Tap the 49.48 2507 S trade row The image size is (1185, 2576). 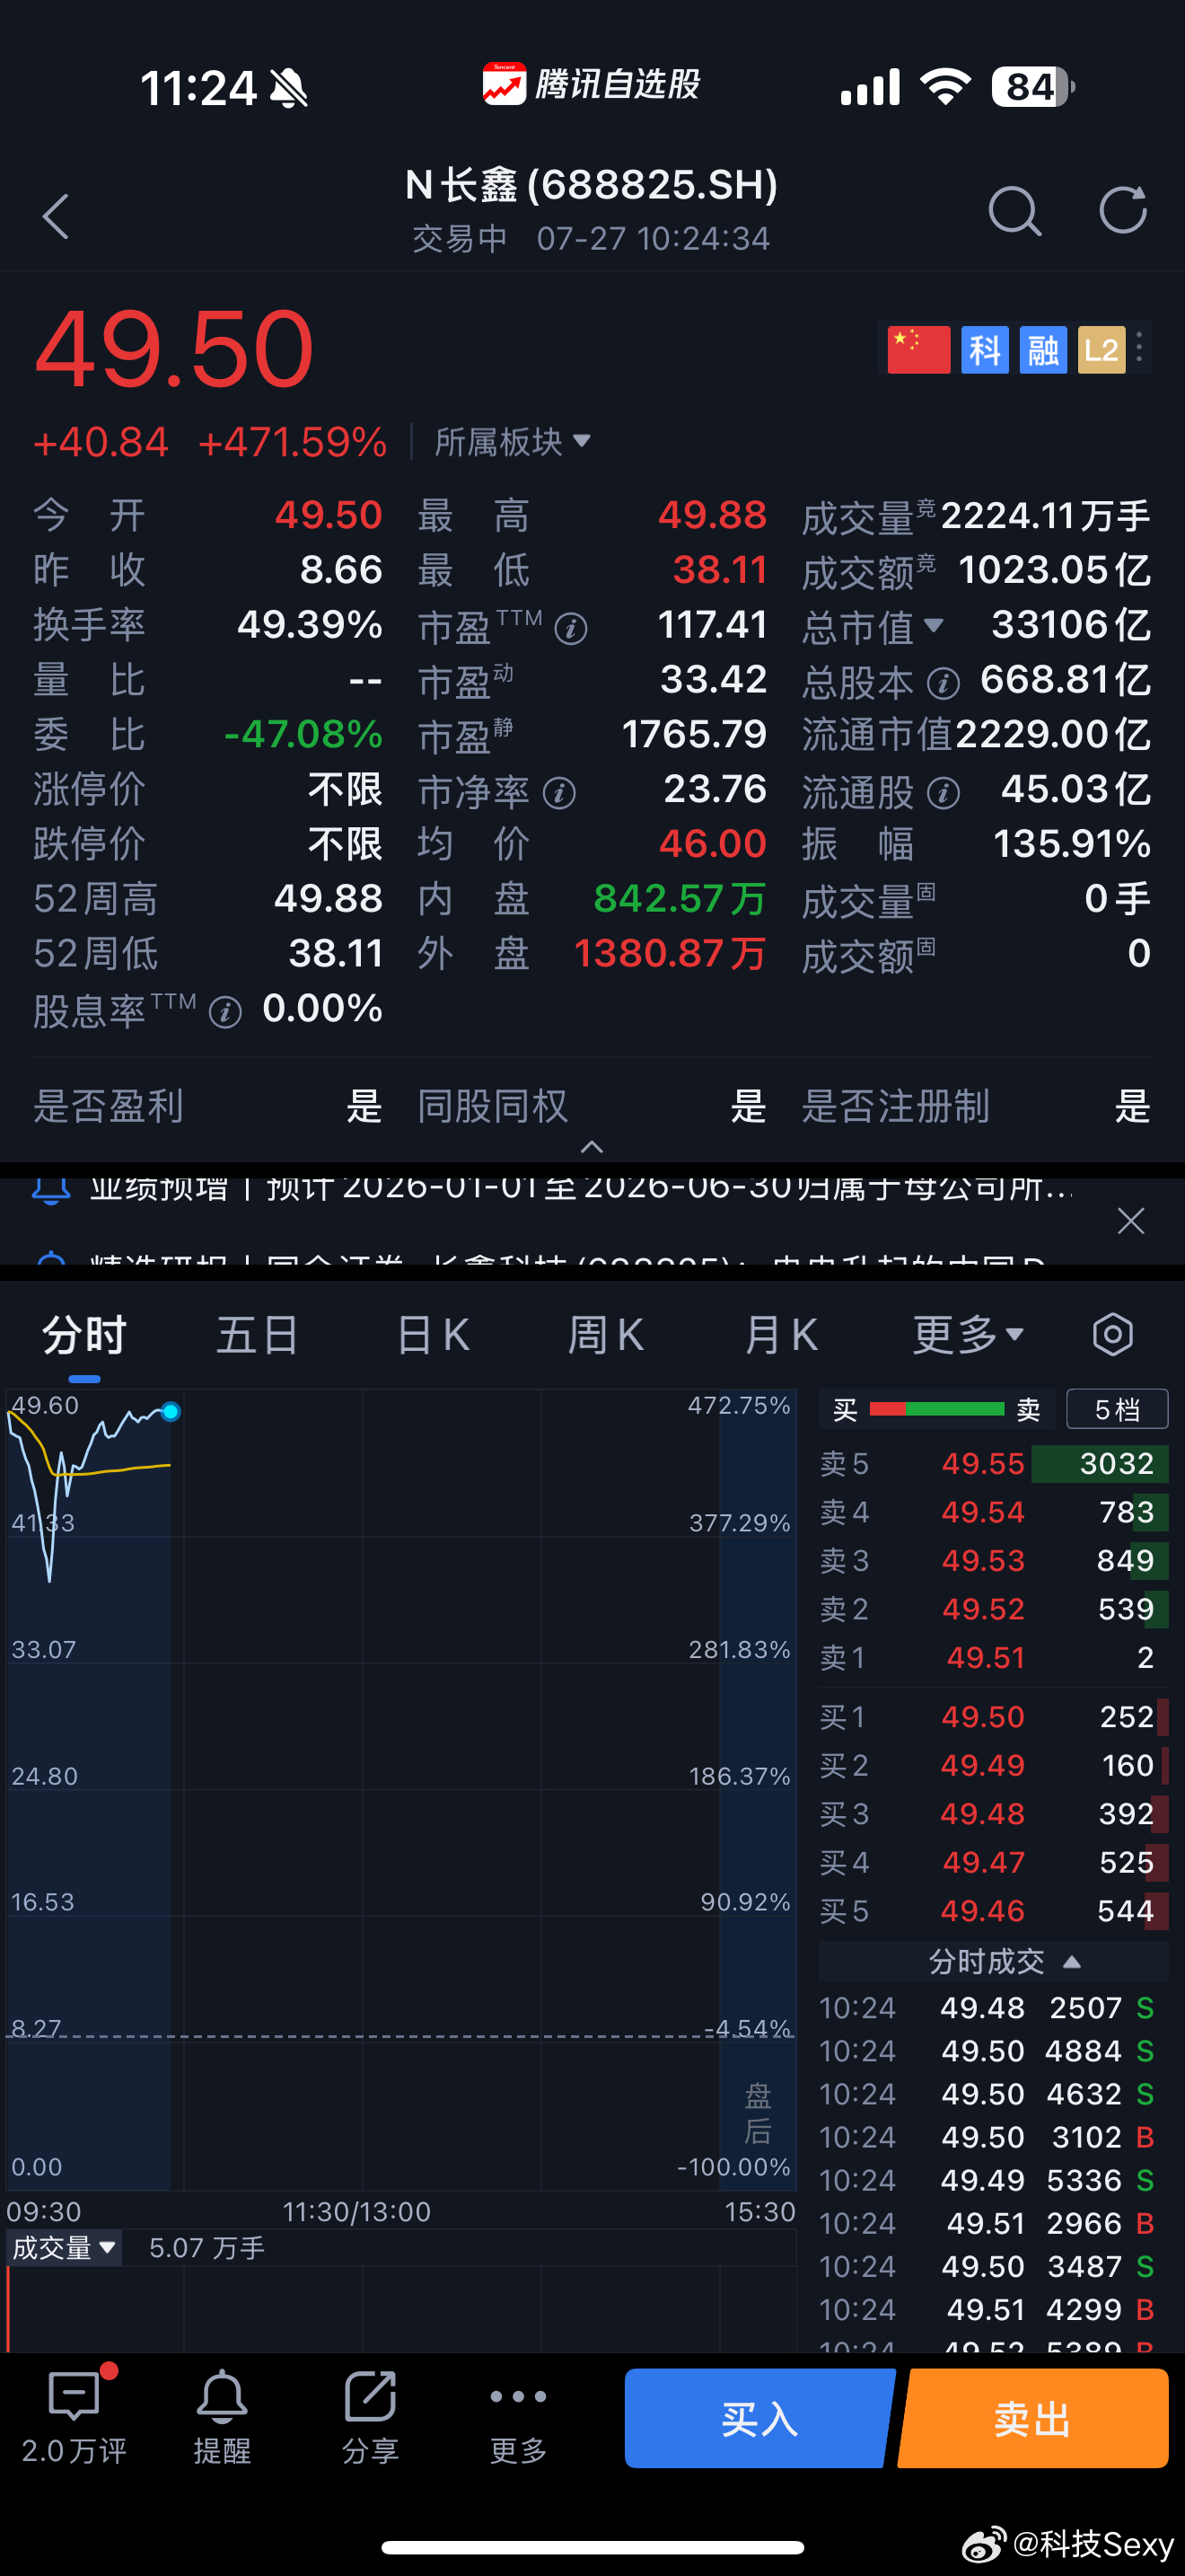(987, 2007)
